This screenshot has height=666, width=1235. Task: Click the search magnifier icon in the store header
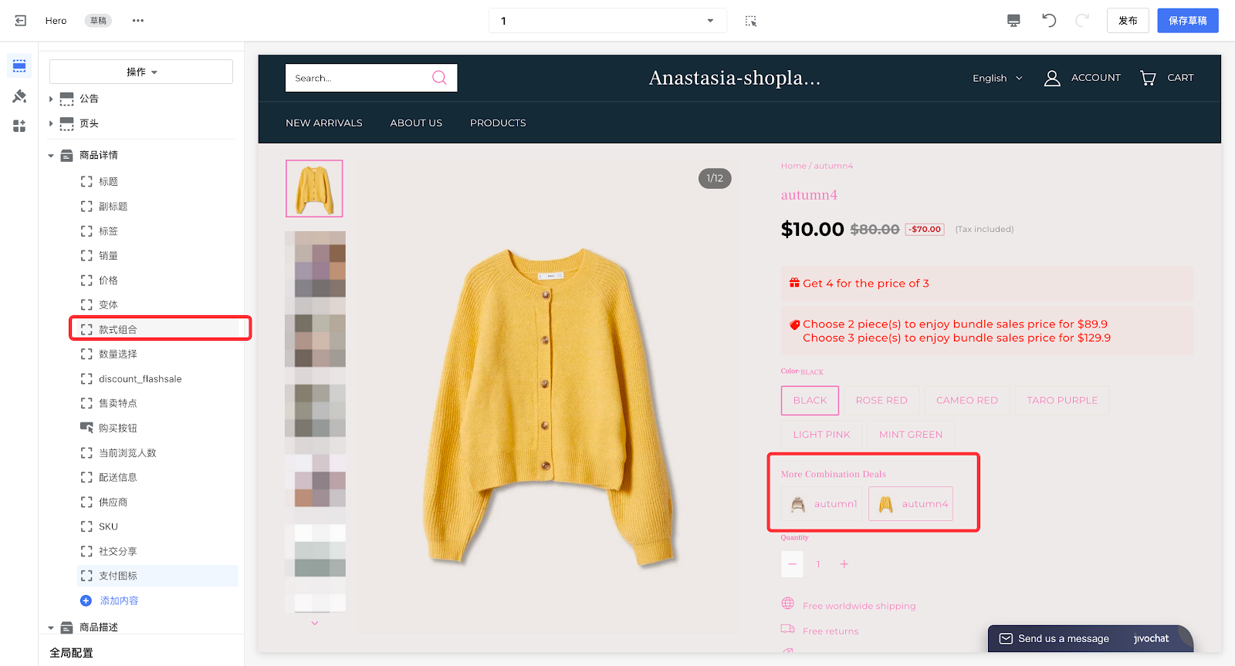(x=439, y=78)
